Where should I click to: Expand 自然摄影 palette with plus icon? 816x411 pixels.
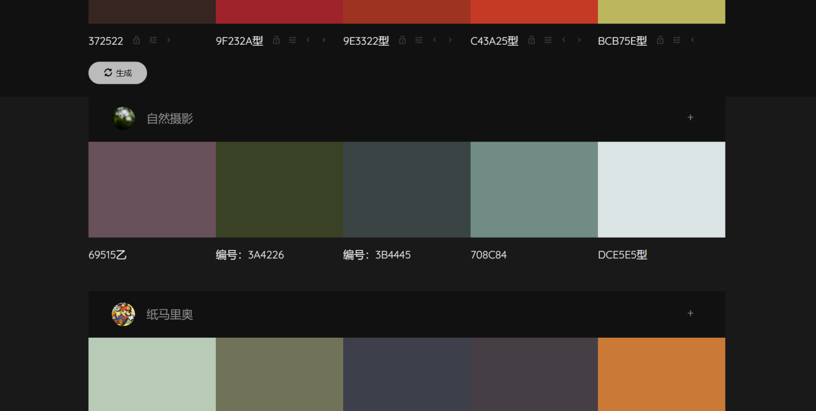click(690, 117)
